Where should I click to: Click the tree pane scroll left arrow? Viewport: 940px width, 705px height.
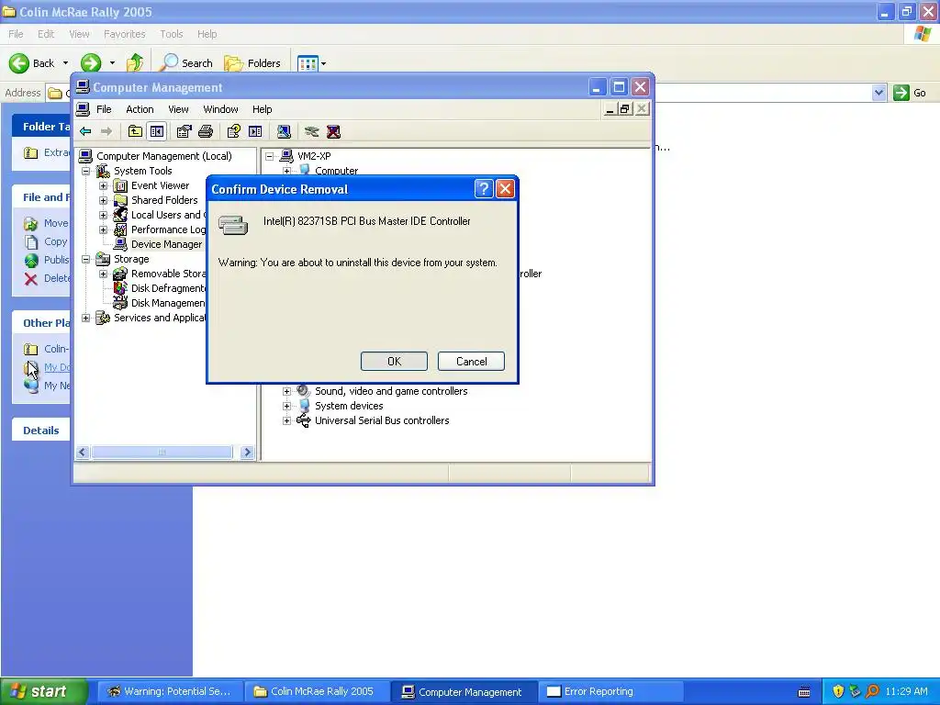83,452
